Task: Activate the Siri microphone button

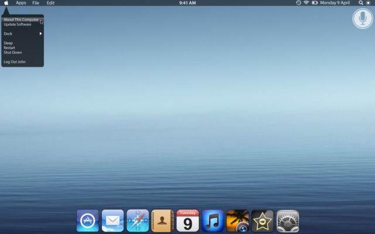Action: [x=363, y=19]
